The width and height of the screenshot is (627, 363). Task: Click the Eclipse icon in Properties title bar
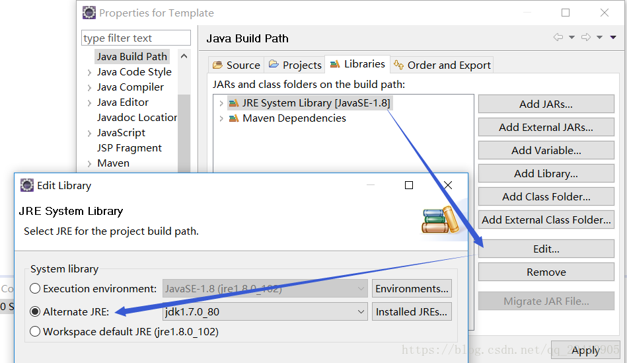point(89,13)
